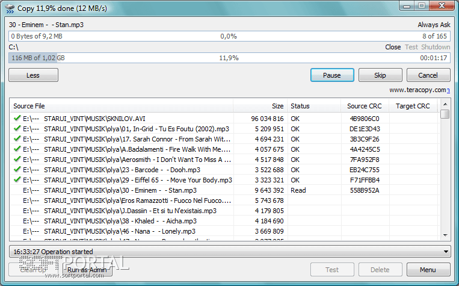The image size is (459, 286).
Task: Sort by the Size column header
Action: tap(260, 106)
